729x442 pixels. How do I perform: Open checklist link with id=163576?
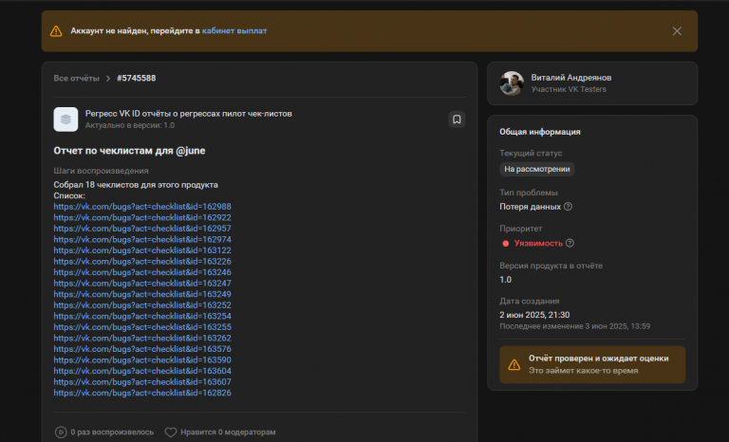(x=142, y=349)
